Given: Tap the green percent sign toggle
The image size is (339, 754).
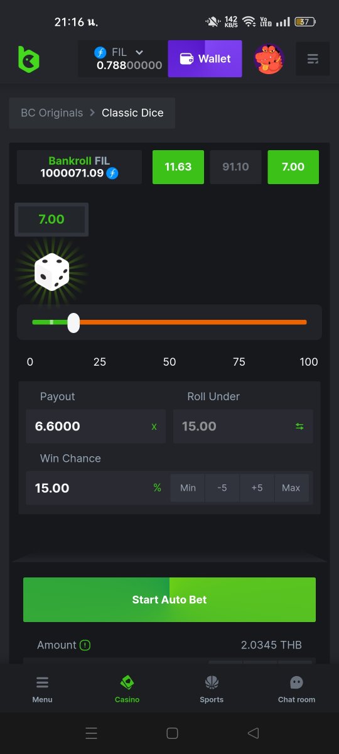Looking at the screenshot, I should 157,488.
